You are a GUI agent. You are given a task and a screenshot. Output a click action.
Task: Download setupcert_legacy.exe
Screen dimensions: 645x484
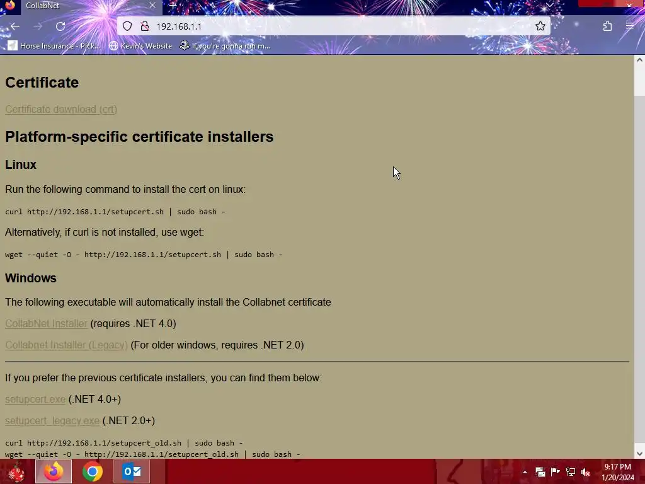tap(52, 420)
